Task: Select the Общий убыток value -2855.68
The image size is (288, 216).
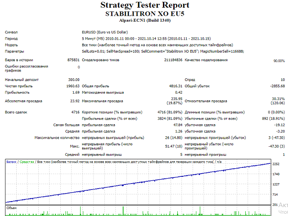Action: 276,85
